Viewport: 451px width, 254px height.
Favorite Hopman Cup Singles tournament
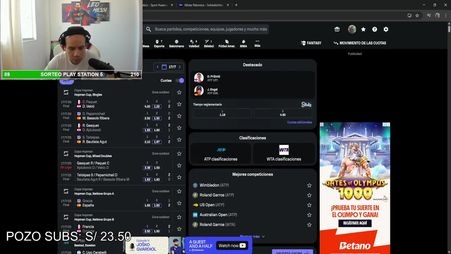point(179,92)
